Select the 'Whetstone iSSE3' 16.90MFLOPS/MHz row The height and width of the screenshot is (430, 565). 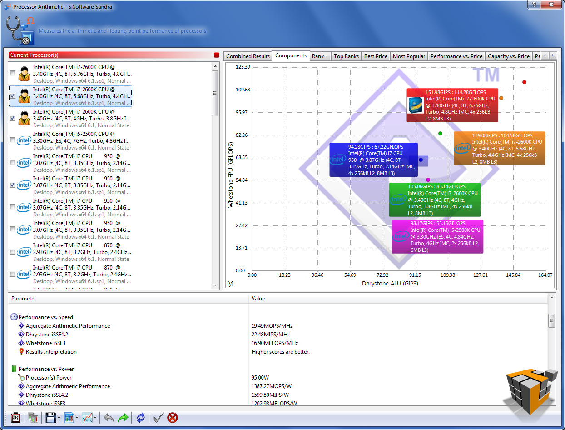(278, 343)
